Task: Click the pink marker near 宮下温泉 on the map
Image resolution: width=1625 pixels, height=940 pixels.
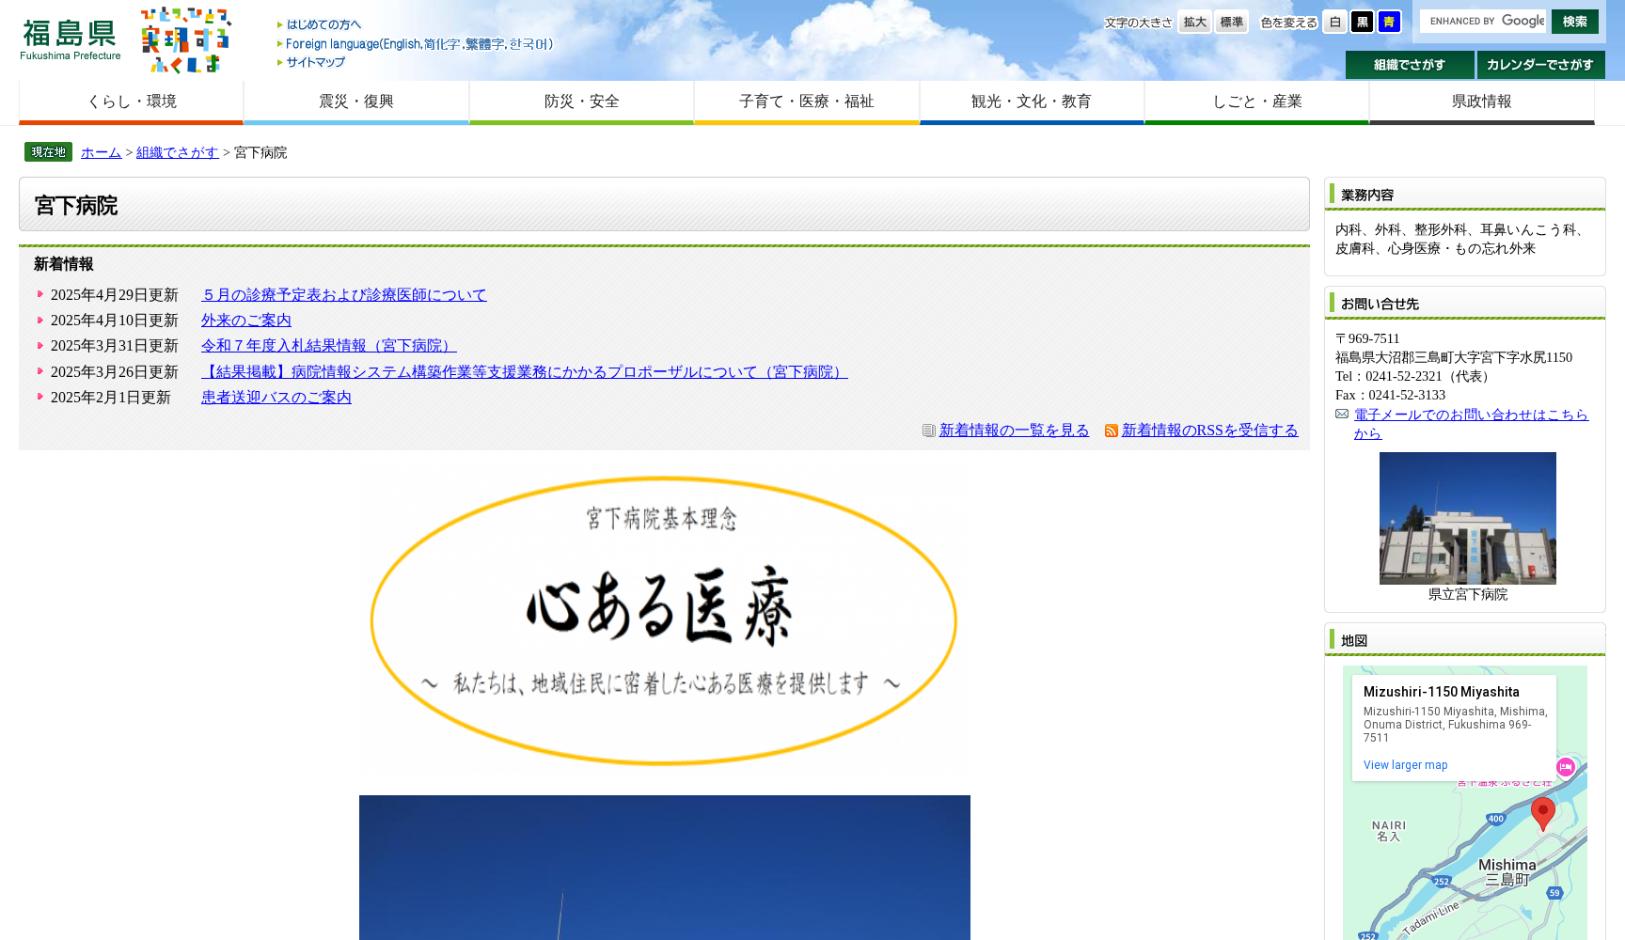Action: [1567, 767]
